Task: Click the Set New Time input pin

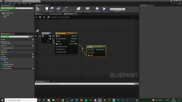Action: 57,49
